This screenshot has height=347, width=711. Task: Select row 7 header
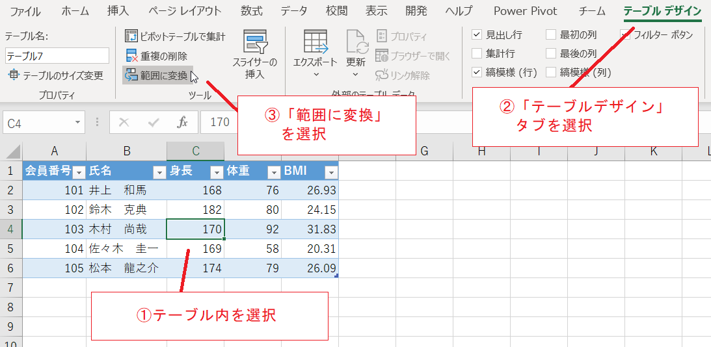point(11,287)
